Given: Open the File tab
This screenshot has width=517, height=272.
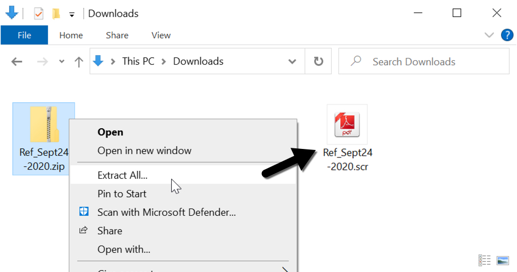Looking at the screenshot, I should click(24, 35).
